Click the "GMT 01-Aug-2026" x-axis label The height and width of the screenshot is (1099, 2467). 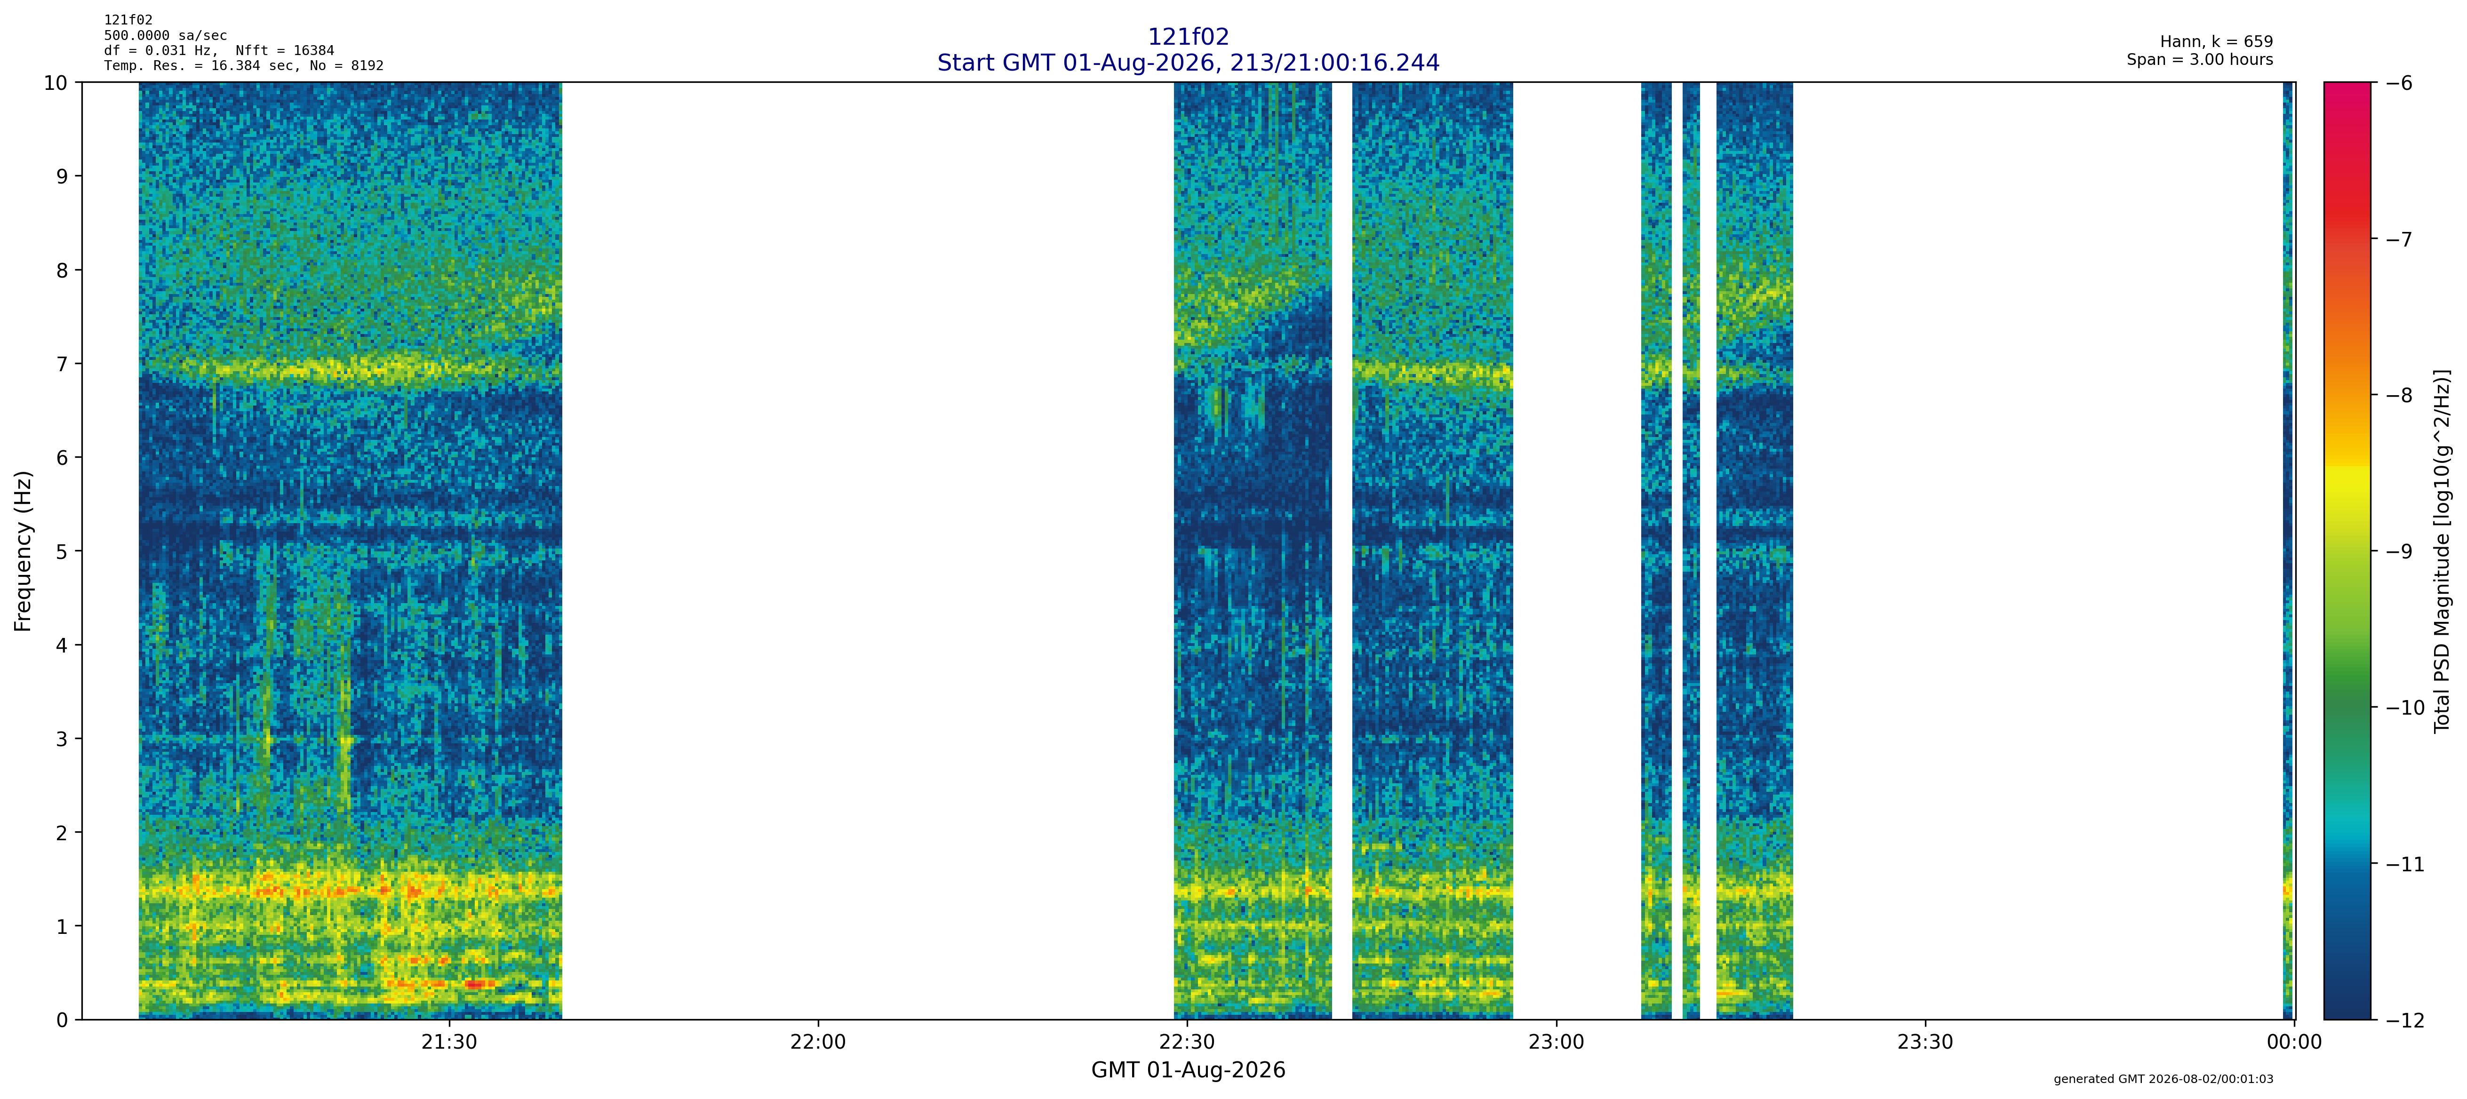[x=1188, y=1070]
